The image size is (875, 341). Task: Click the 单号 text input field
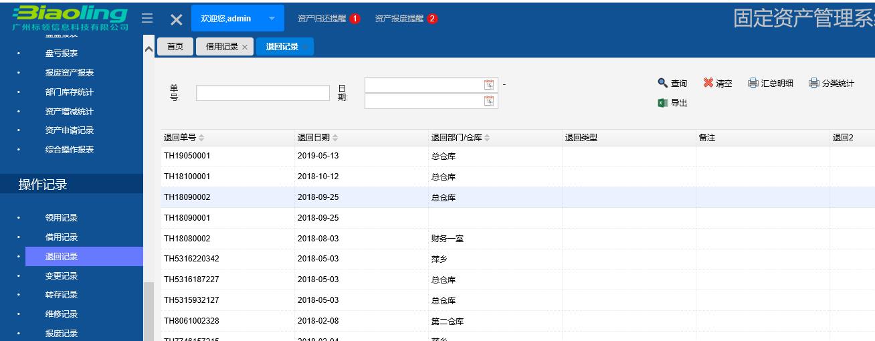(x=262, y=93)
